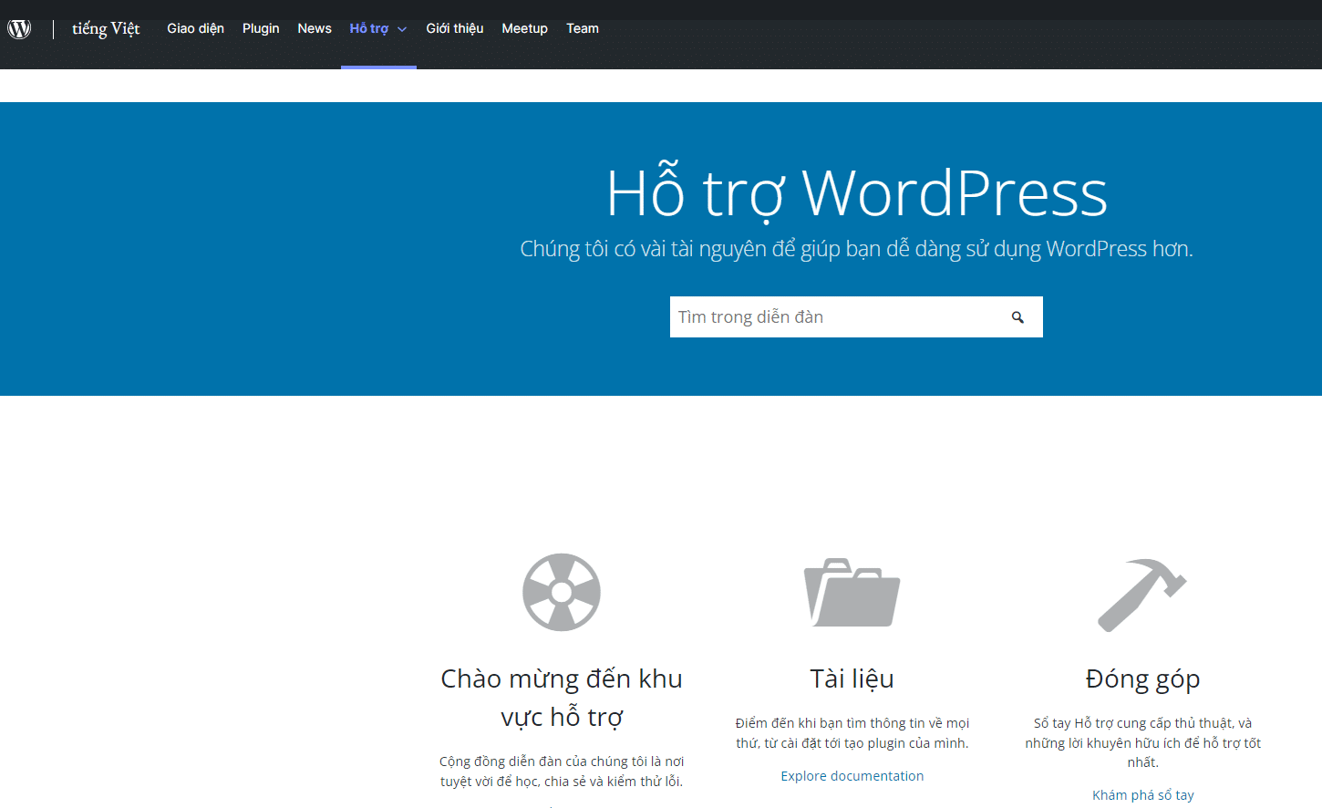Open the "News" navigation item
This screenshot has width=1322, height=808.
point(314,28)
